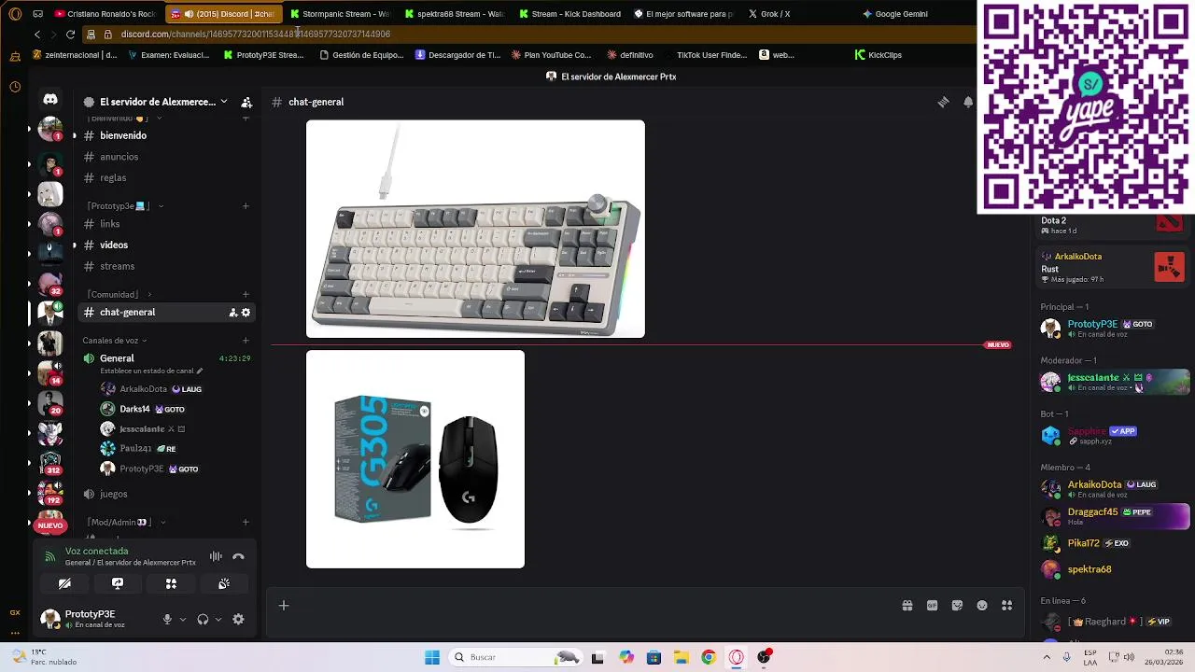Open the links channel
Image resolution: width=1195 pixels, height=672 pixels.
click(165, 224)
